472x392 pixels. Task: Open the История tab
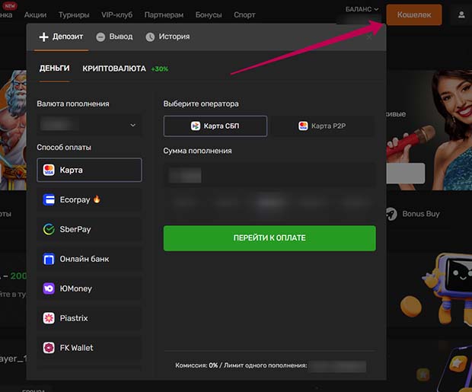(167, 37)
